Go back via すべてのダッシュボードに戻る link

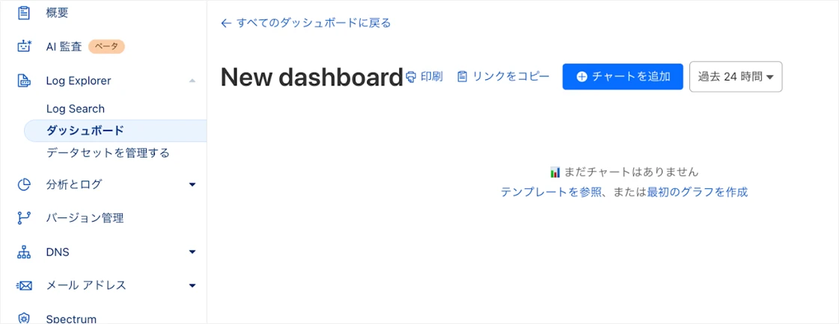306,23
